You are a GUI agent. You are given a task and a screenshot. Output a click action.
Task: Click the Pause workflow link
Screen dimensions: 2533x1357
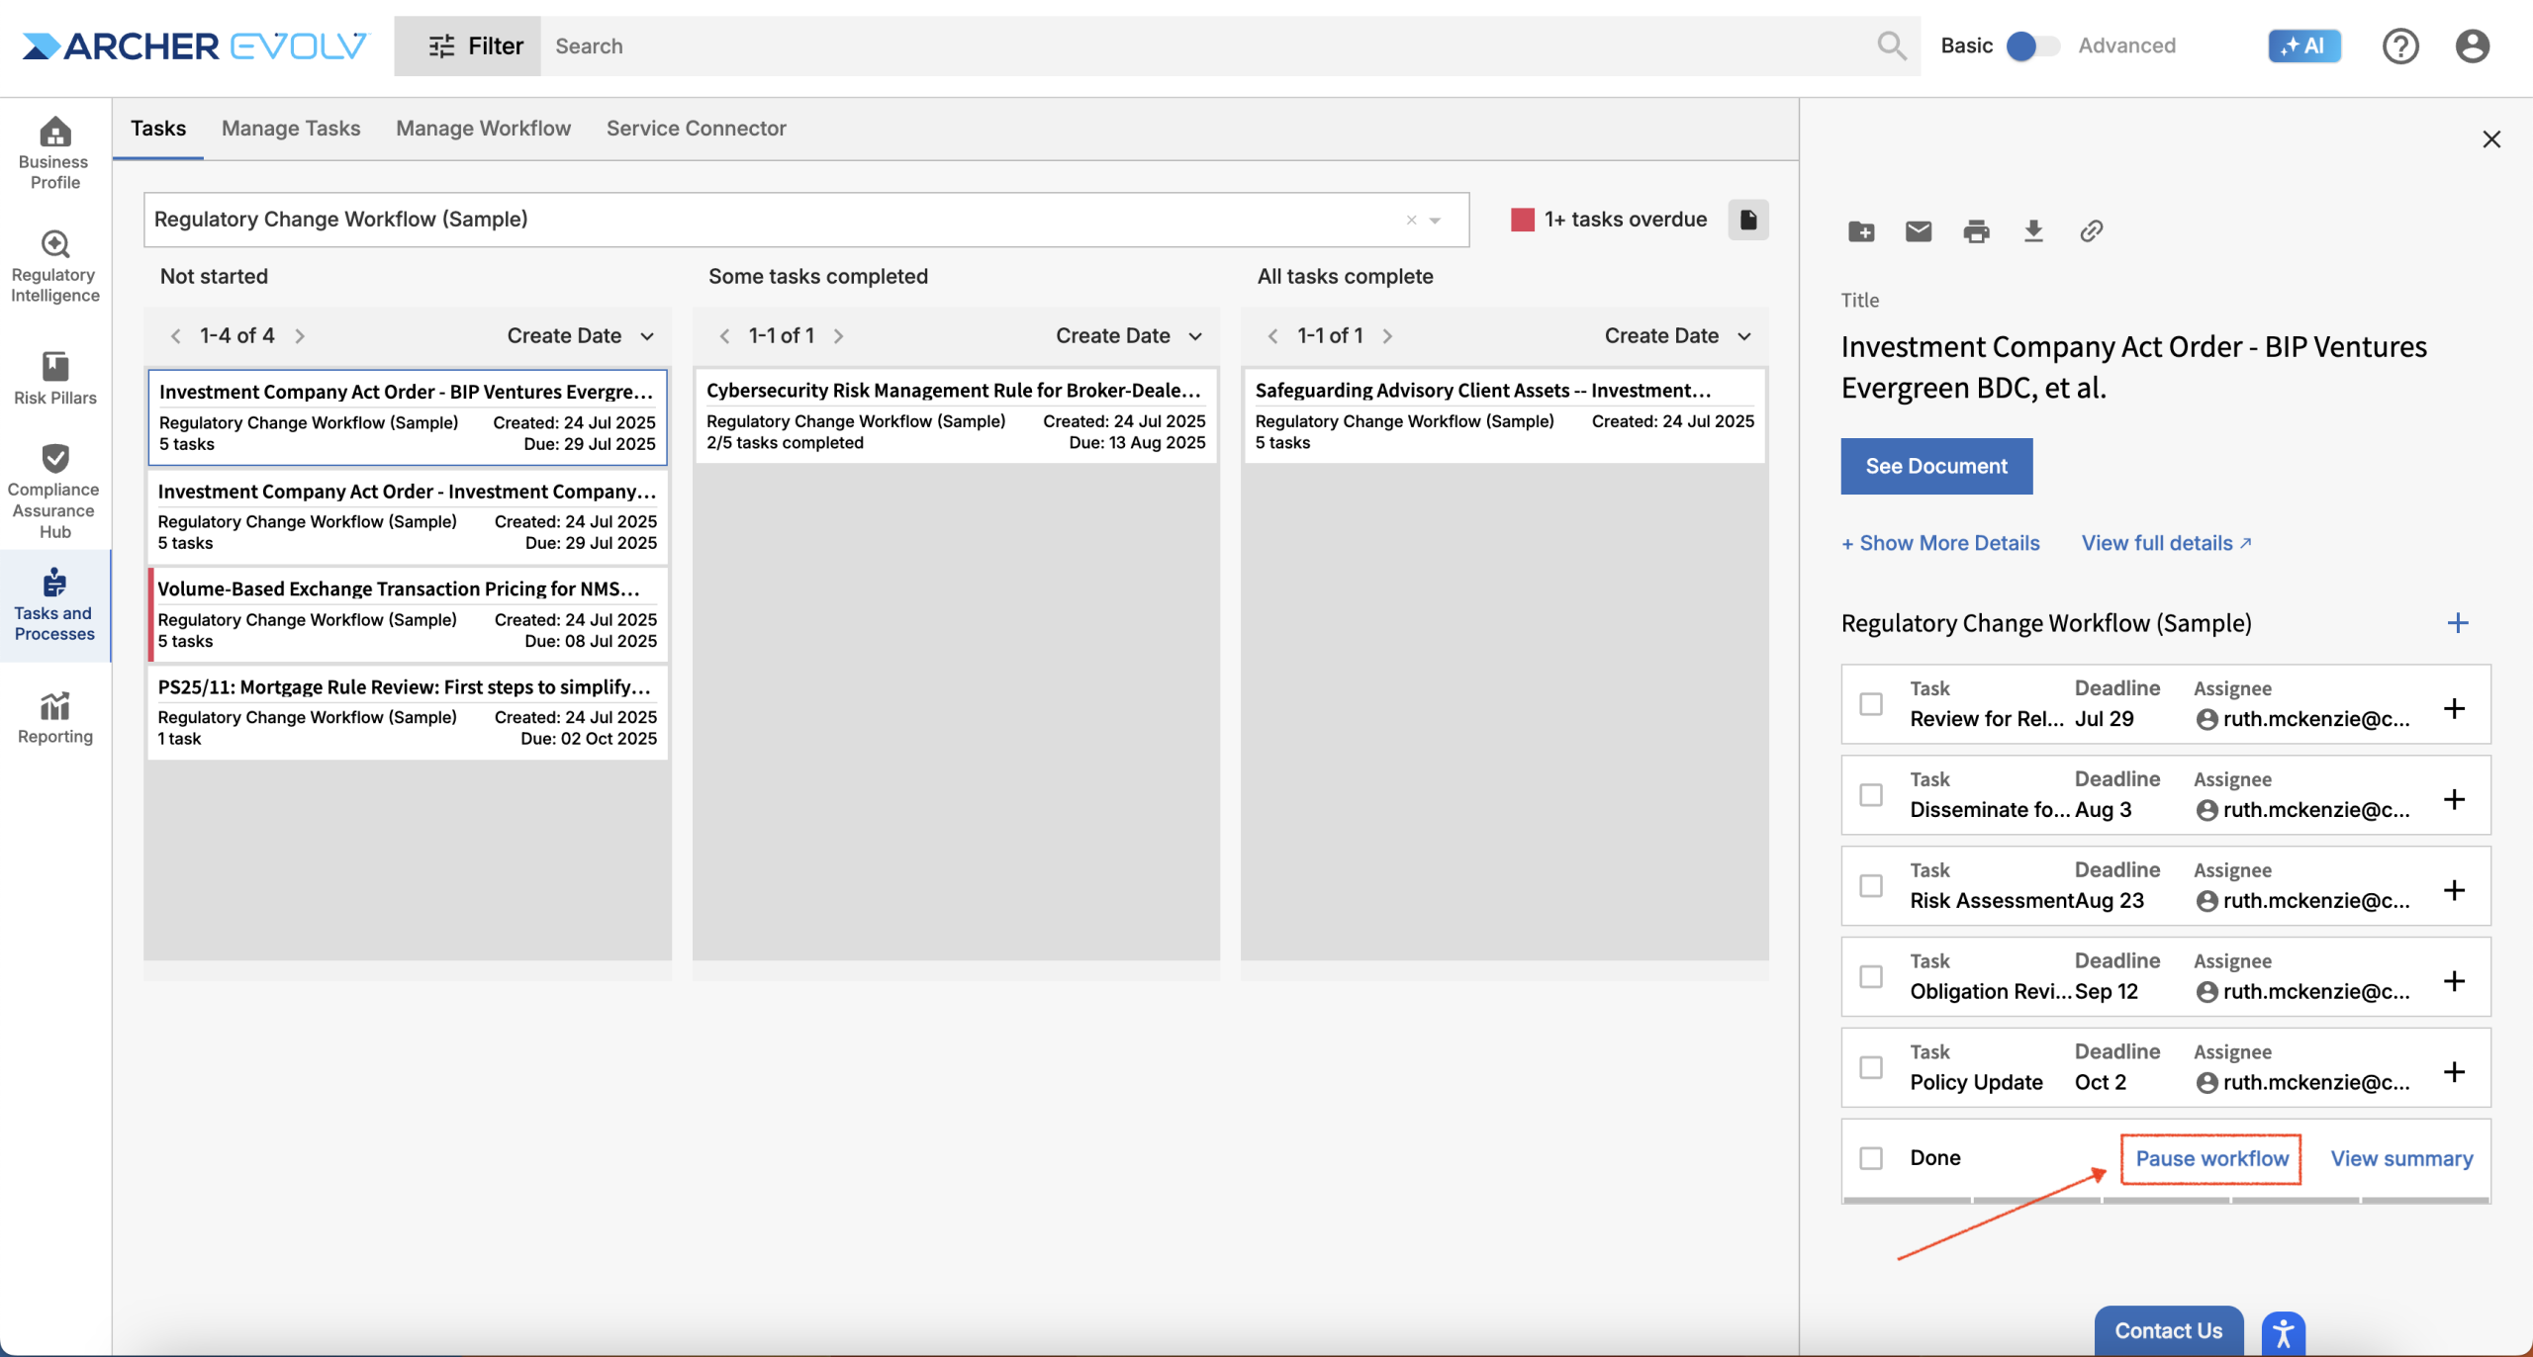[2211, 1158]
